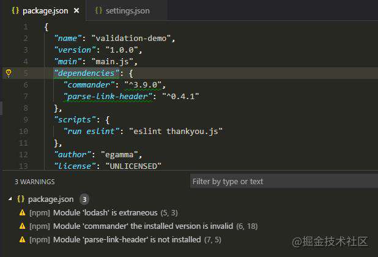Screen dimensions: 378x257
Task: Click the underlined "parse-link-header" key
Action: coord(108,97)
